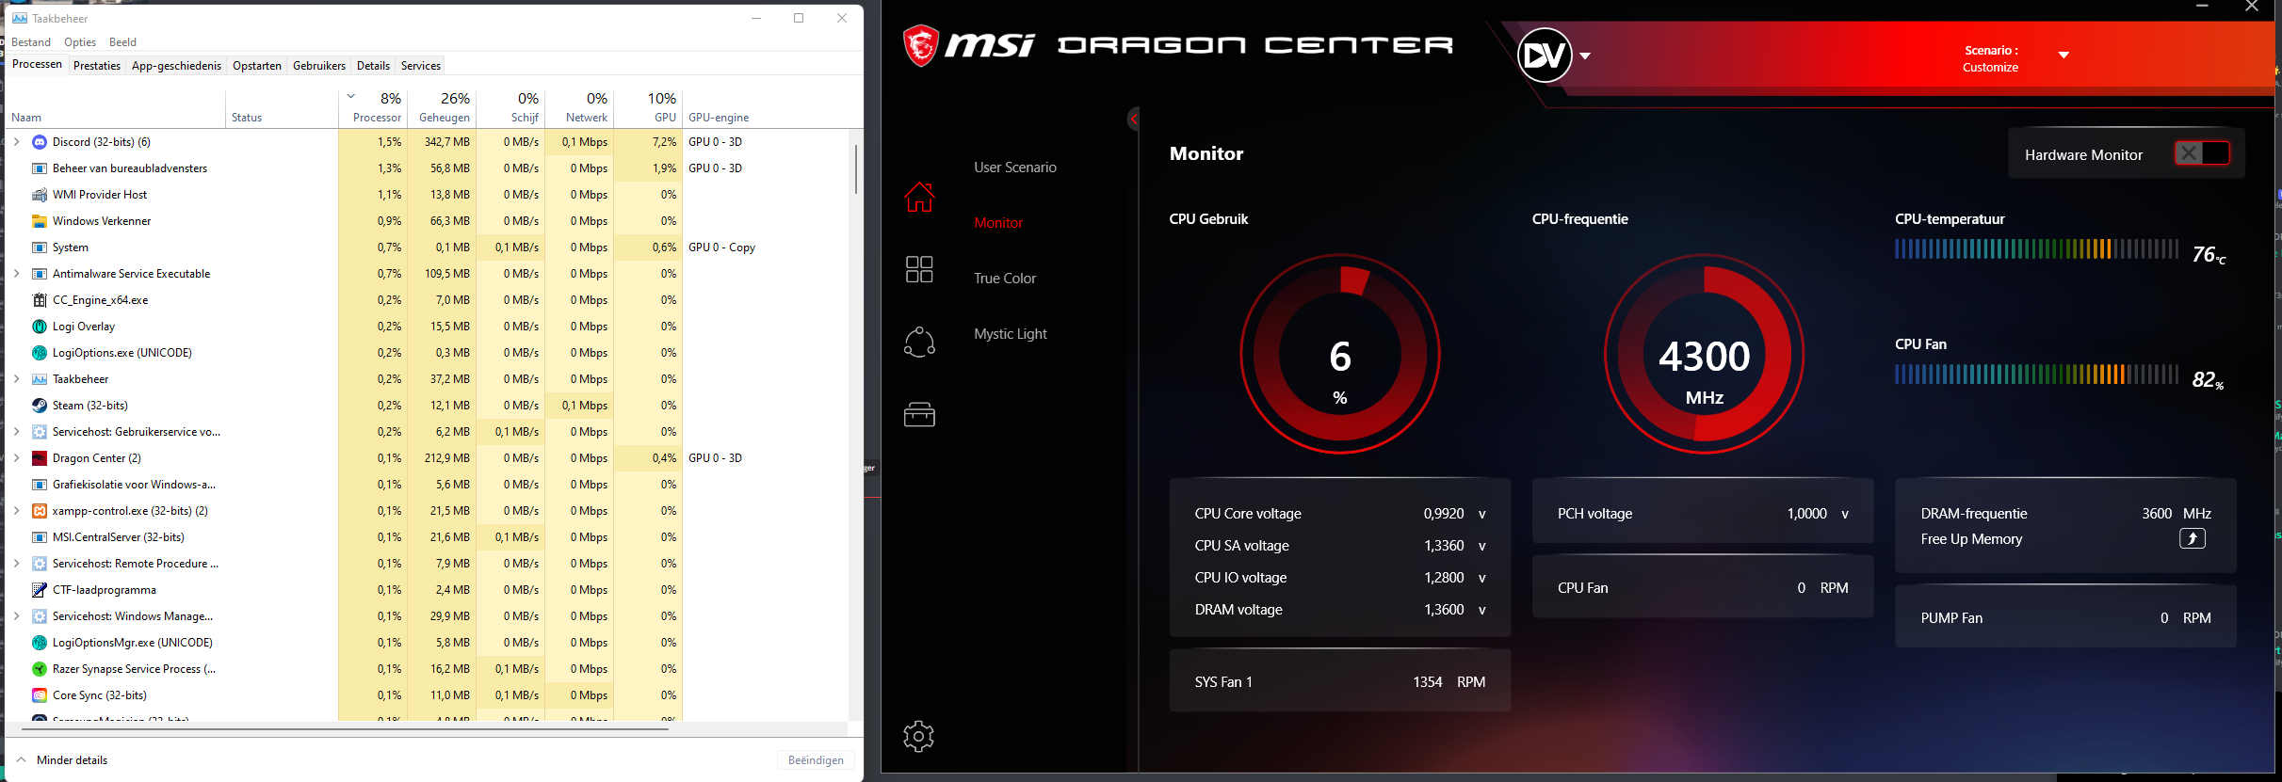Click the Beëindigen button
The height and width of the screenshot is (782, 2282).
(816, 760)
